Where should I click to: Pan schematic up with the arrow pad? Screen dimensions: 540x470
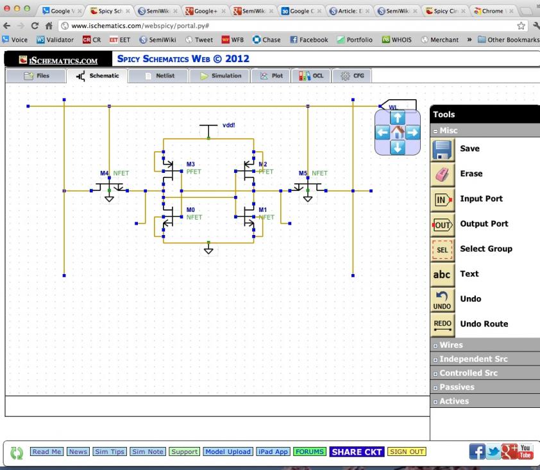[x=398, y=118]
